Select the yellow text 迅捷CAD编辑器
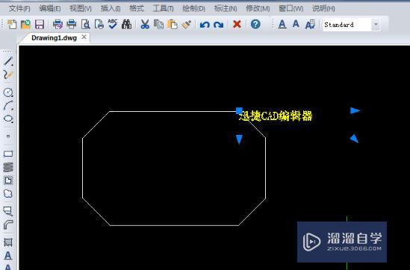 pos(276,116)
